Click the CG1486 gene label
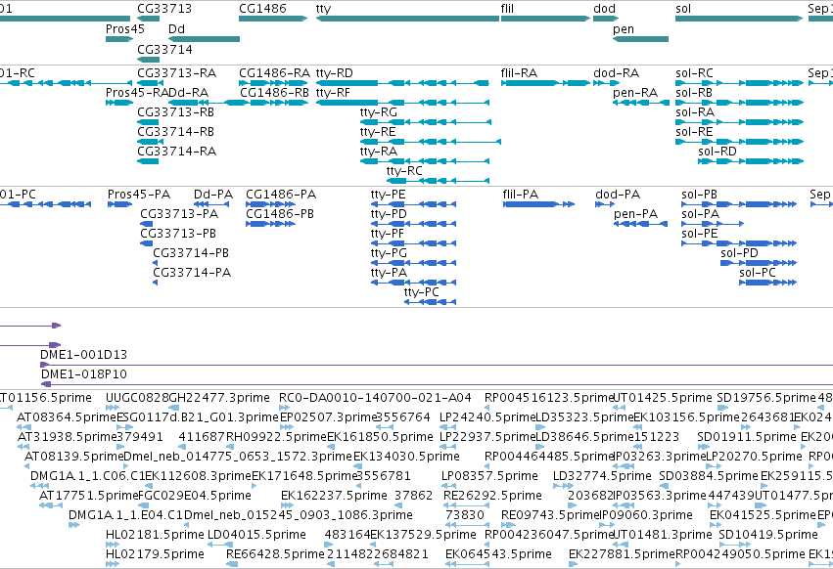 pyautogui.click(x=262, y=9)
